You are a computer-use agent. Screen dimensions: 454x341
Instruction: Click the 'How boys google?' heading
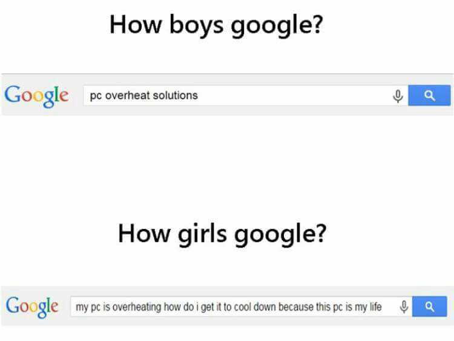pyautogui.click(x=216, y=25)
